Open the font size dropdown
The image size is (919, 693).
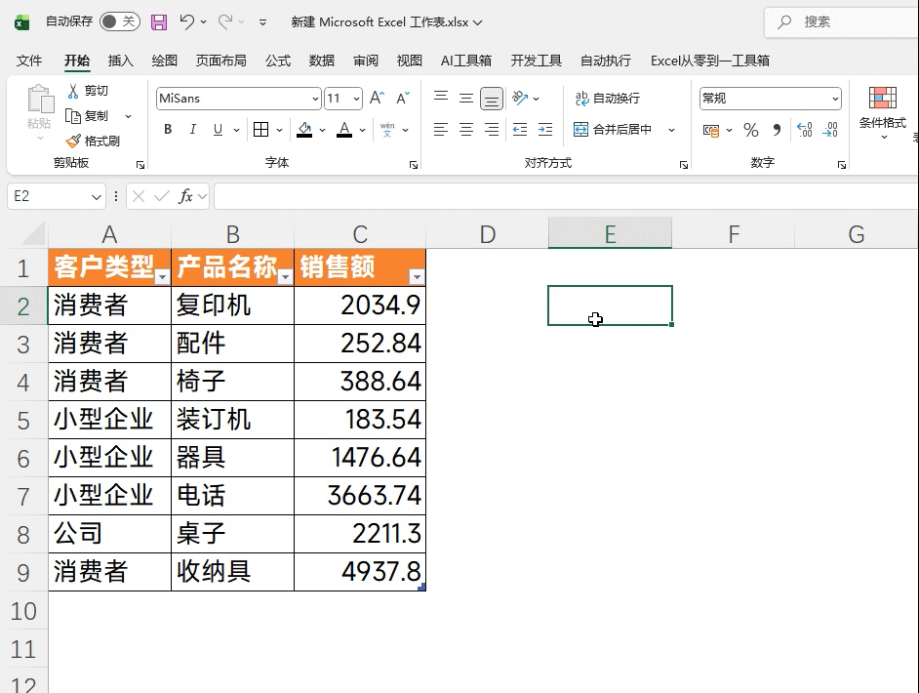point(356,99)
